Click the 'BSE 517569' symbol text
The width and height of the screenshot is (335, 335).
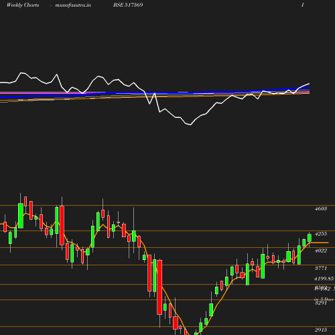[128, 5]
